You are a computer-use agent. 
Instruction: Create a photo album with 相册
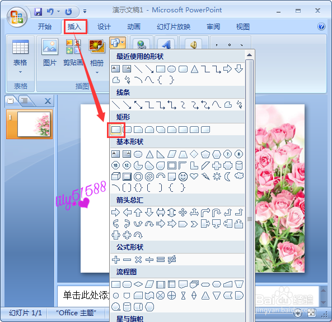tap(97, 53)
